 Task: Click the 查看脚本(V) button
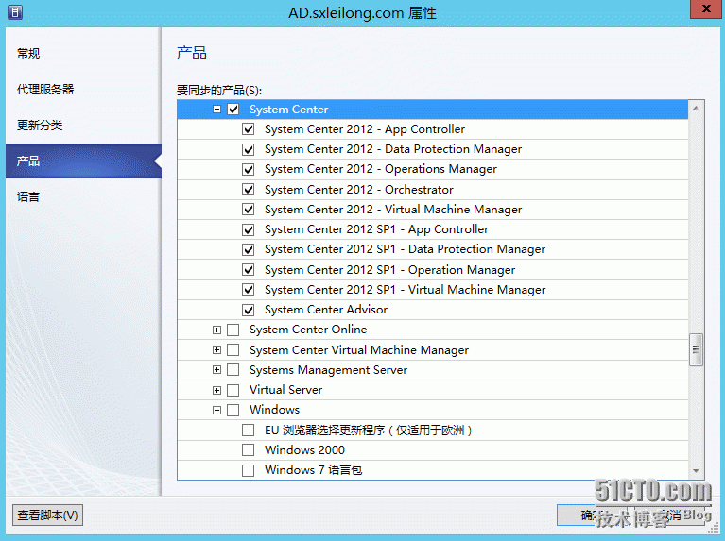pos(47,516)
